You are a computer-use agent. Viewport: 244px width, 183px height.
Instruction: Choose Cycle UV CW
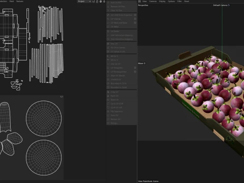(x=121, y=108)
